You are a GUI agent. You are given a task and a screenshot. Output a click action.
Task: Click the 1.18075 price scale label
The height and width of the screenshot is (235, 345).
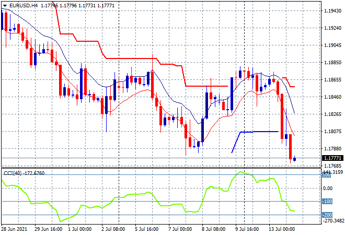tap(333, 131)
